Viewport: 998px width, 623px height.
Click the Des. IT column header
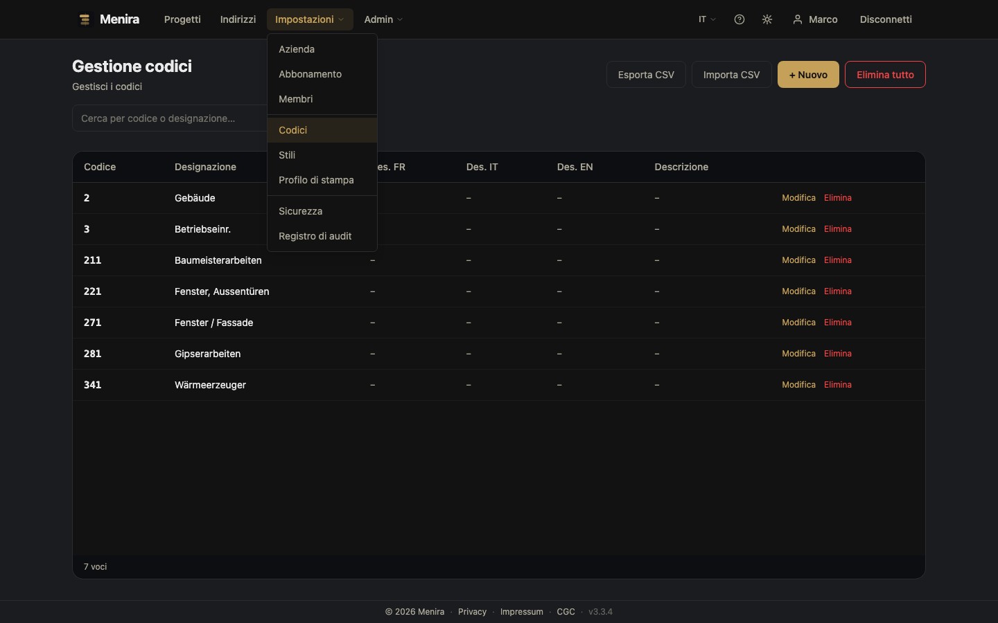point(482,167)
